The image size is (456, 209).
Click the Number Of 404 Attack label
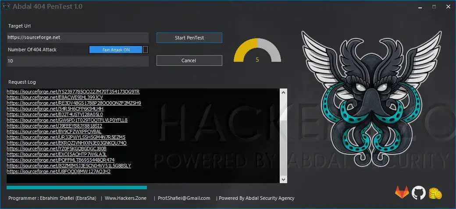(x=32, y=50)
